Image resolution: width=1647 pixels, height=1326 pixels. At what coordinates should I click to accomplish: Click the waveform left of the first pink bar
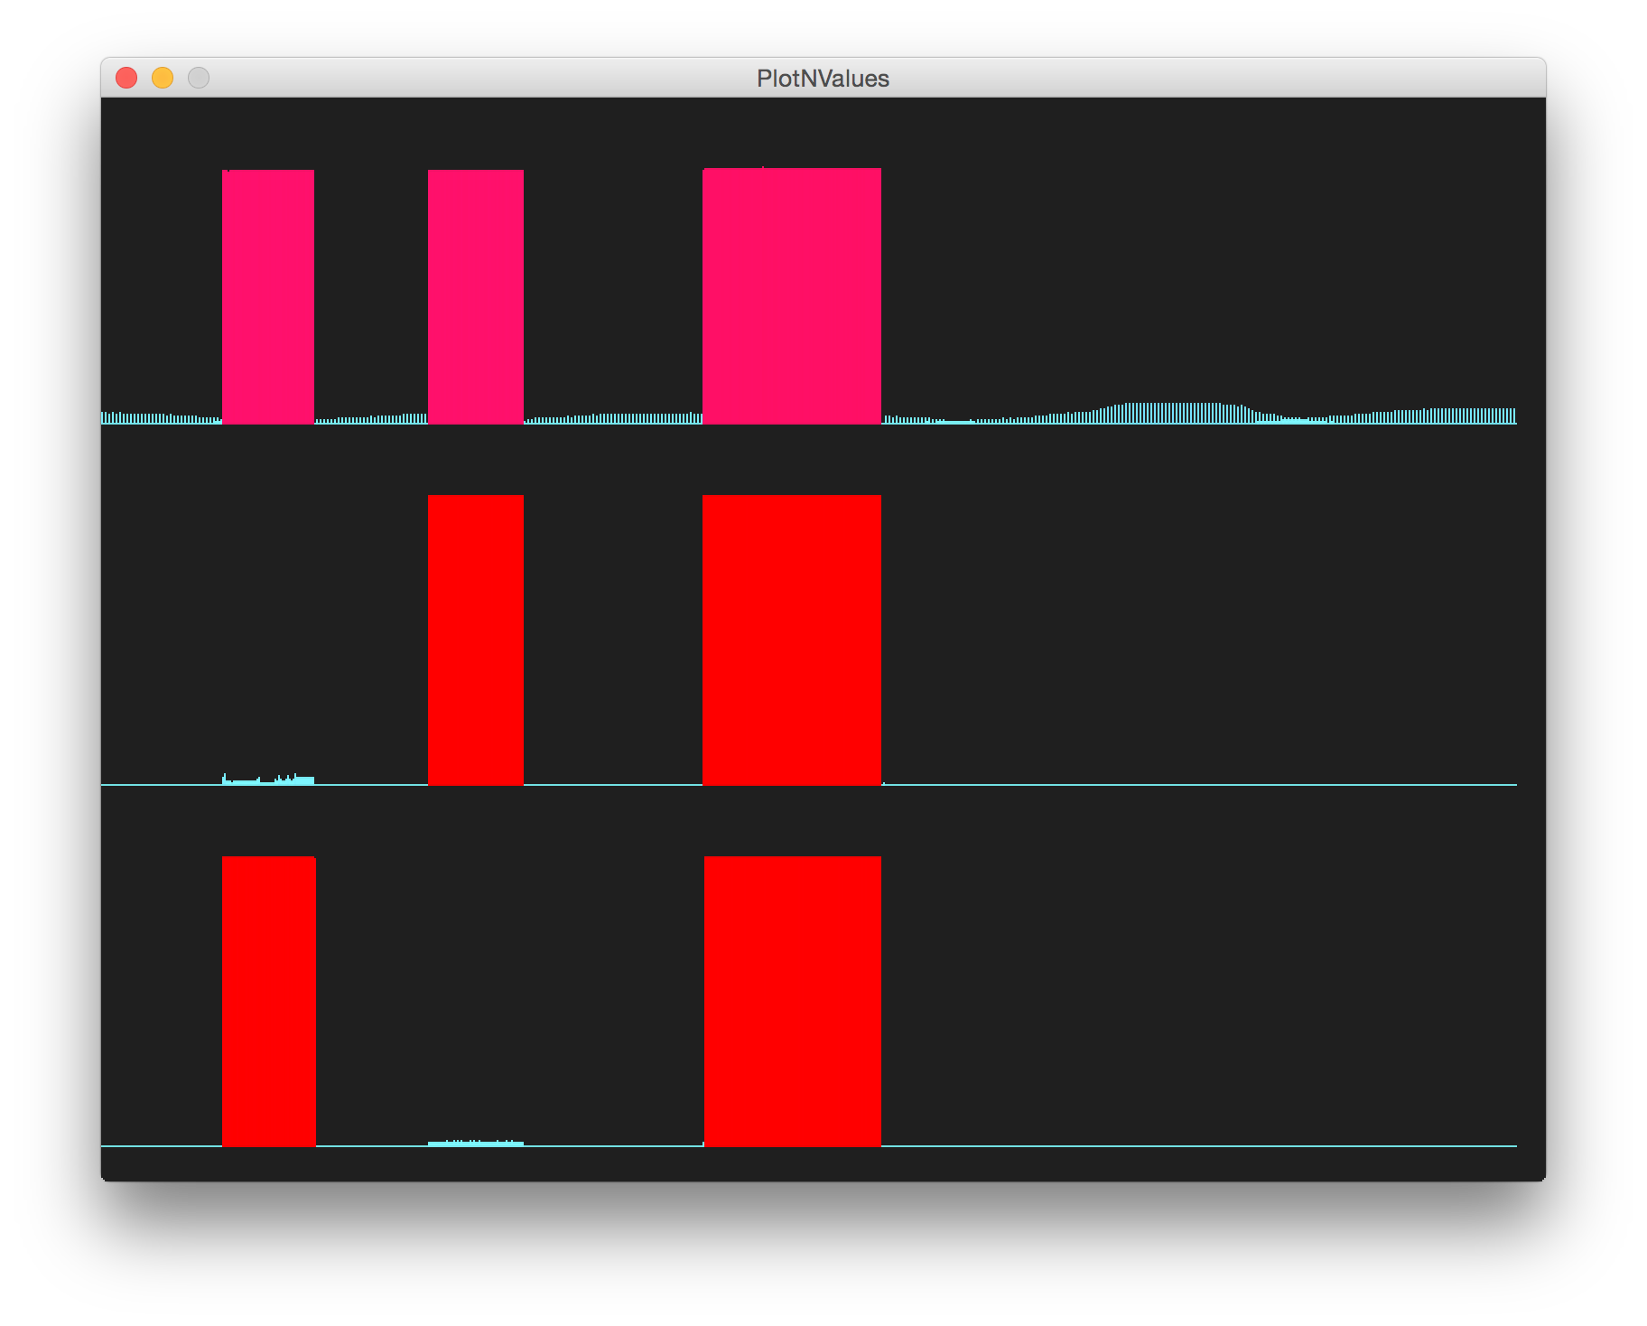coord(163,418)
